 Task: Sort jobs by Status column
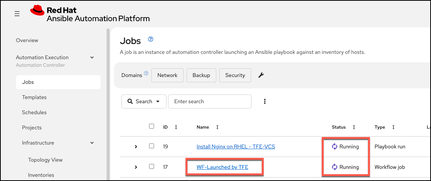tap(354, 127)
